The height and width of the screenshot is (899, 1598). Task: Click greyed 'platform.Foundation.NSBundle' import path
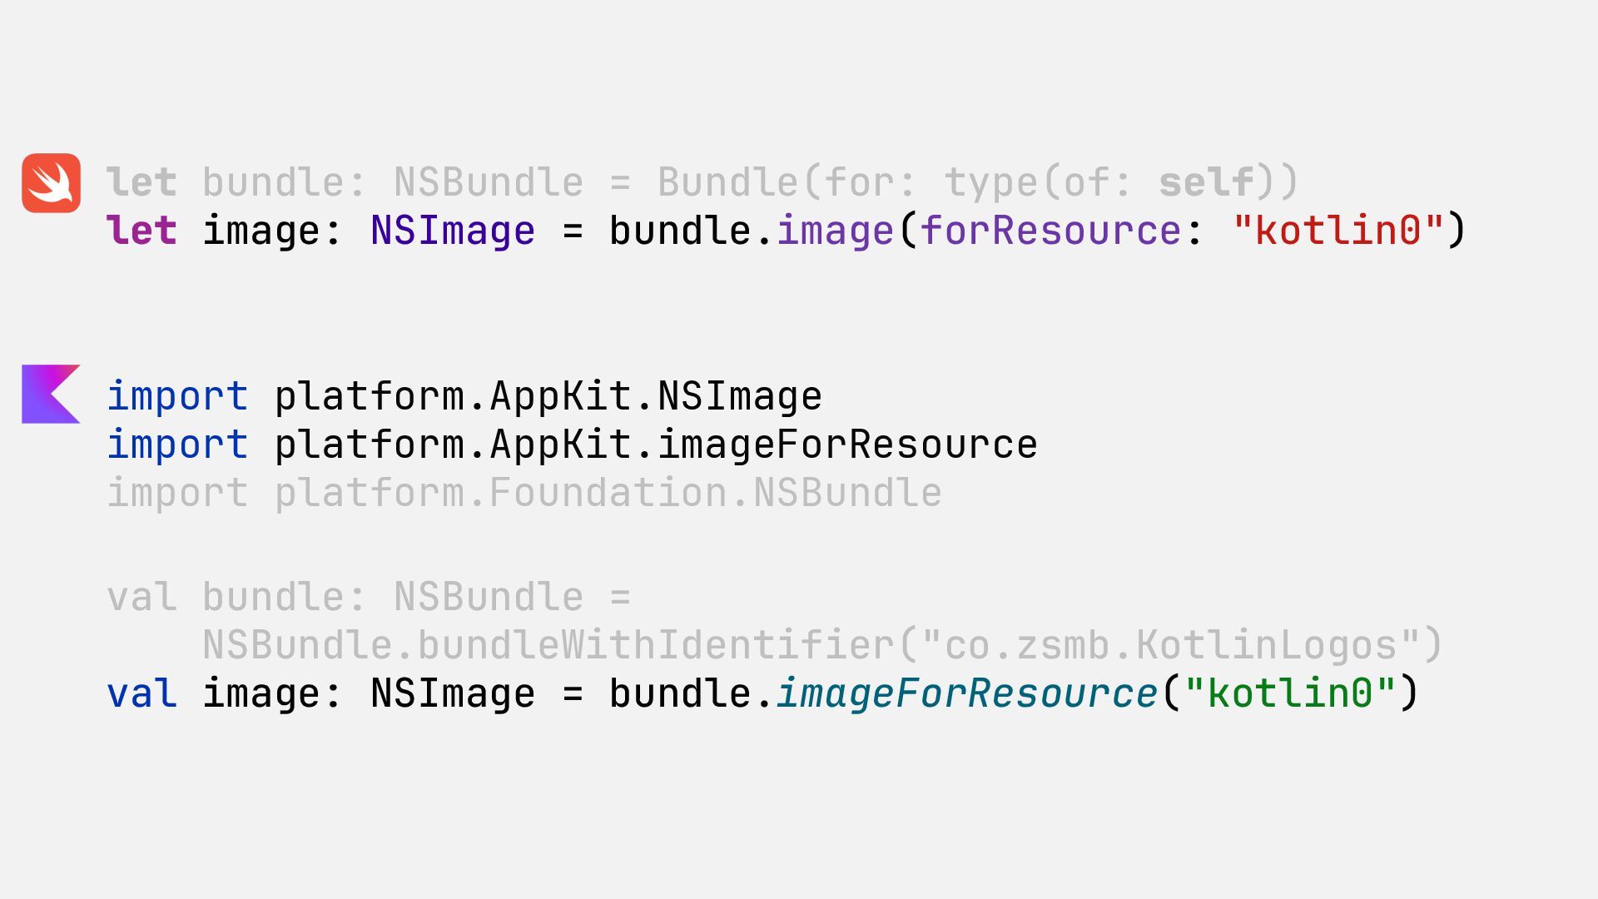(x=608, y=493)
